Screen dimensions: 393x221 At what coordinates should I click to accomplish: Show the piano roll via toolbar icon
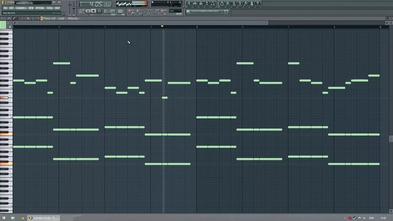tap(201, 4)
